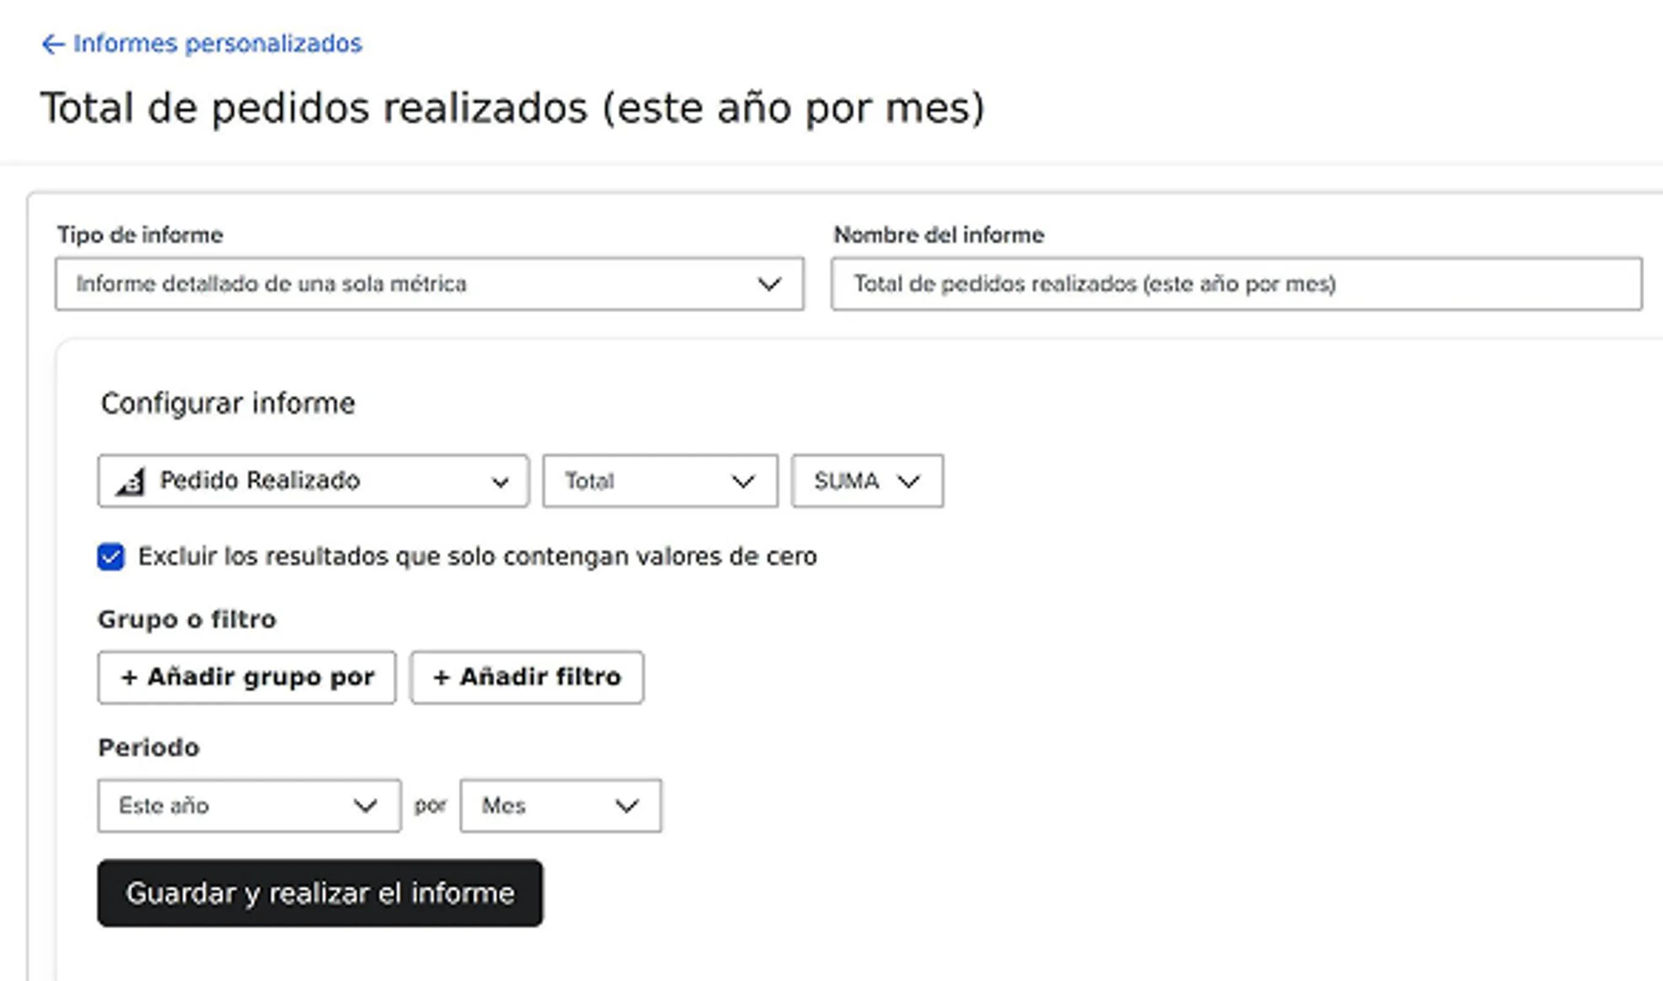Screen dimensions: 1663x981
Task: Go back to Informes personalizados
Action: pyautogui.click(x=217, y=44)
